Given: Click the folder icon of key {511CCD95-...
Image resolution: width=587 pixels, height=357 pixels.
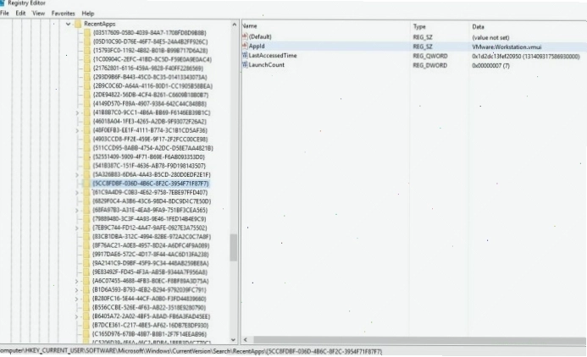Looking at the screenshot, I should 87,148.
